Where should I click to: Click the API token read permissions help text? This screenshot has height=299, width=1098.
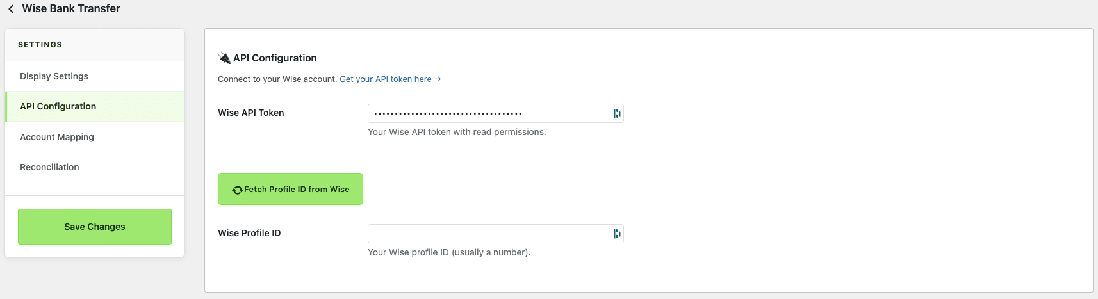(x=457, y=132)
